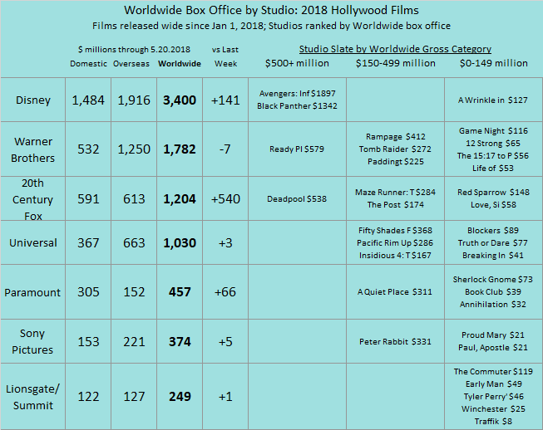Click the 20th Century Fox studio cell
The height and width of the screenshot is (430, 543).
[x=33, y=199]
